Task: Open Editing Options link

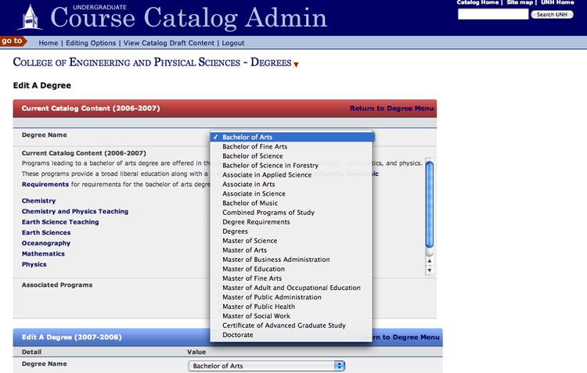Action: coord(91,43)
